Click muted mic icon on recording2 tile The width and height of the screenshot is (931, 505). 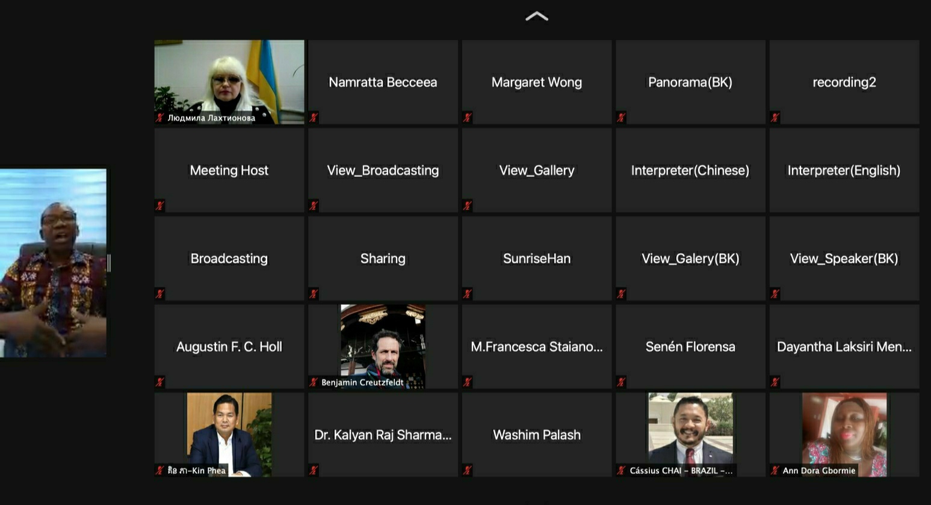(x=775, y=118)
